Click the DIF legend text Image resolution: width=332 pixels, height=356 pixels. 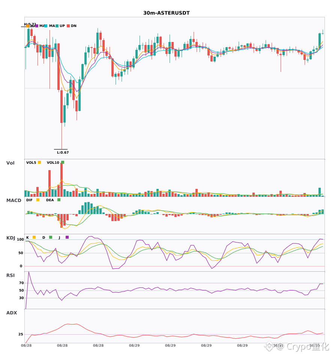(x=29, y=200)
